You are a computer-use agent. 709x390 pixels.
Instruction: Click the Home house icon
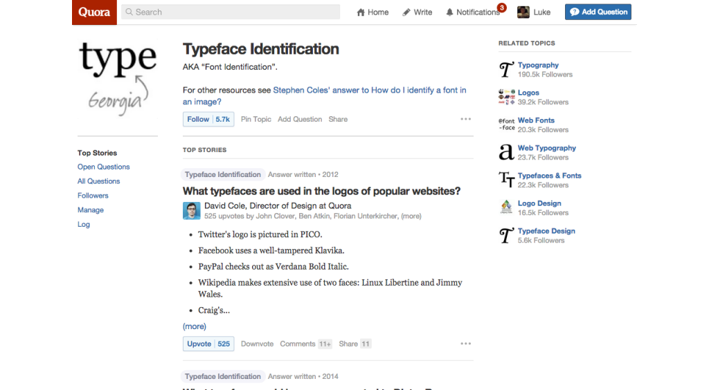[x=360, y=12]
